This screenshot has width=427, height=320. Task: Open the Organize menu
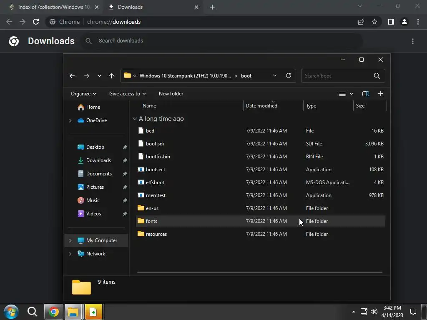click(x=83, y=94)
